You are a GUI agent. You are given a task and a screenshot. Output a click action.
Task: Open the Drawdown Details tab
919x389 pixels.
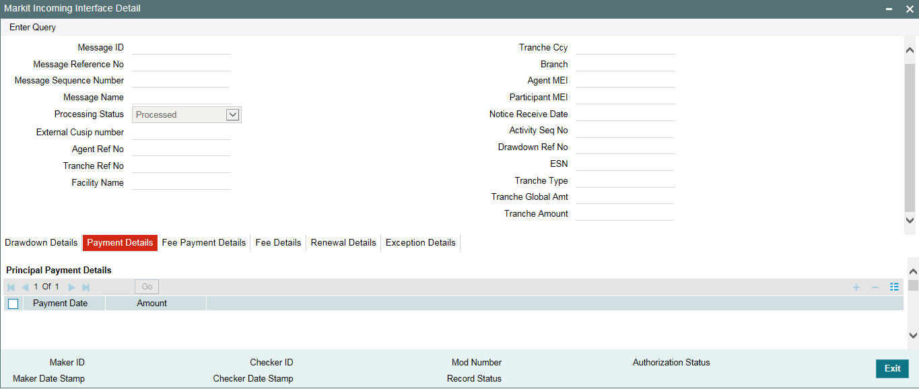(41, 242)
